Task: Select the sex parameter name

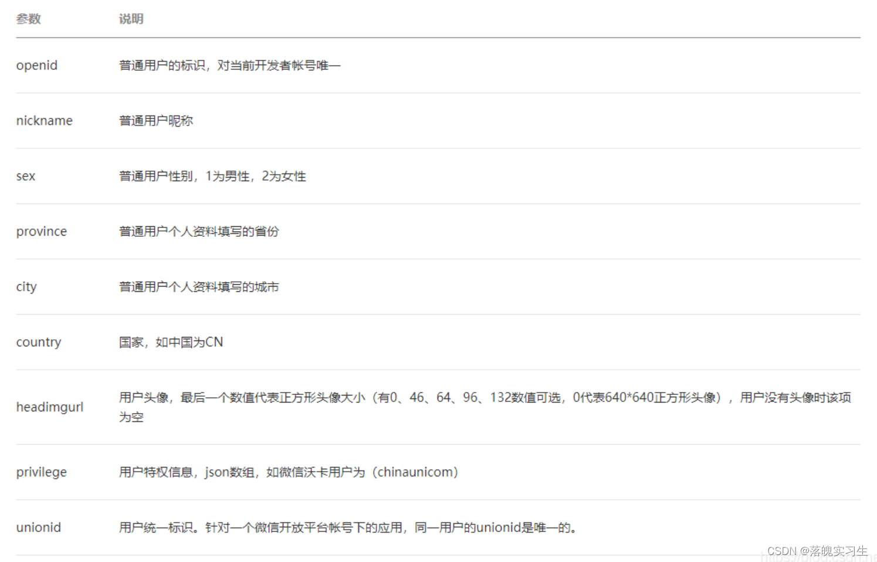Action: 25,176
